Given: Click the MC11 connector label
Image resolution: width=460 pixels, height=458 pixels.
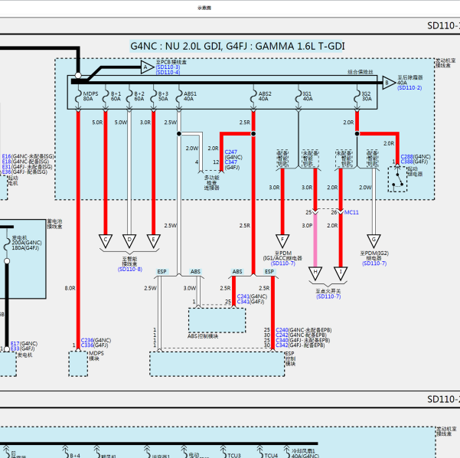Looking at the screenshot, I should (351, 212).
